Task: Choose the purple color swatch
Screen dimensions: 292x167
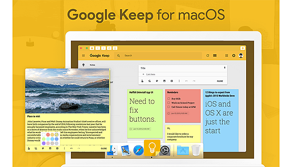Action: (x=43, y=143)
